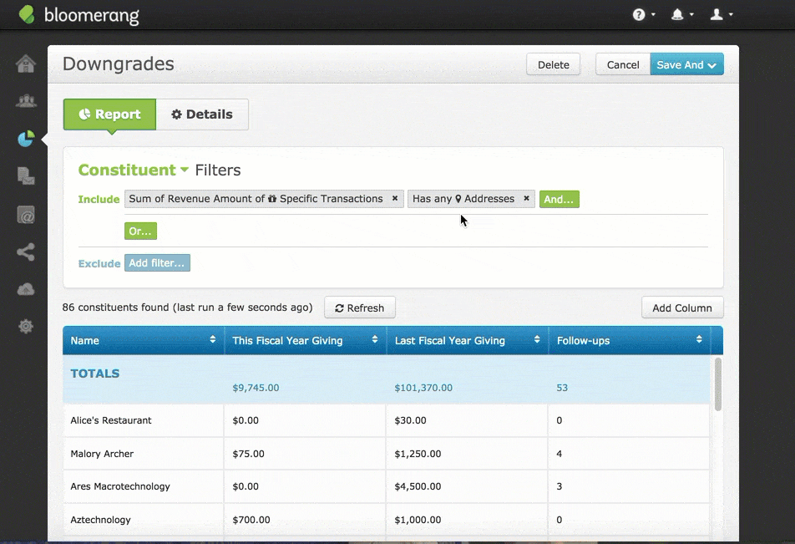Remove the Sum of Revenue Amount filter
Screen dimensions: 795x544
coord(395,199)
